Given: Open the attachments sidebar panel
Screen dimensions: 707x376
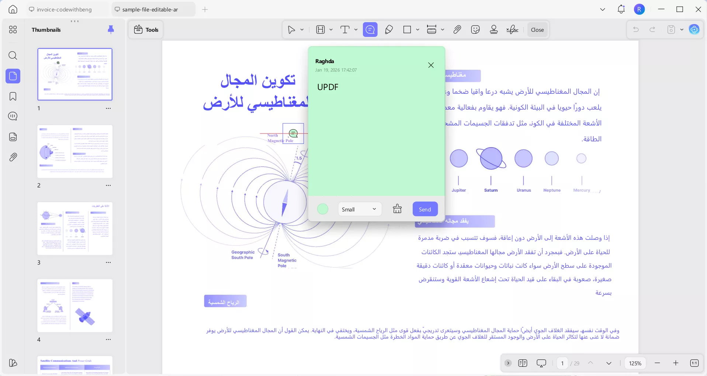Looking at the screenshot, I should click(13, 157).
